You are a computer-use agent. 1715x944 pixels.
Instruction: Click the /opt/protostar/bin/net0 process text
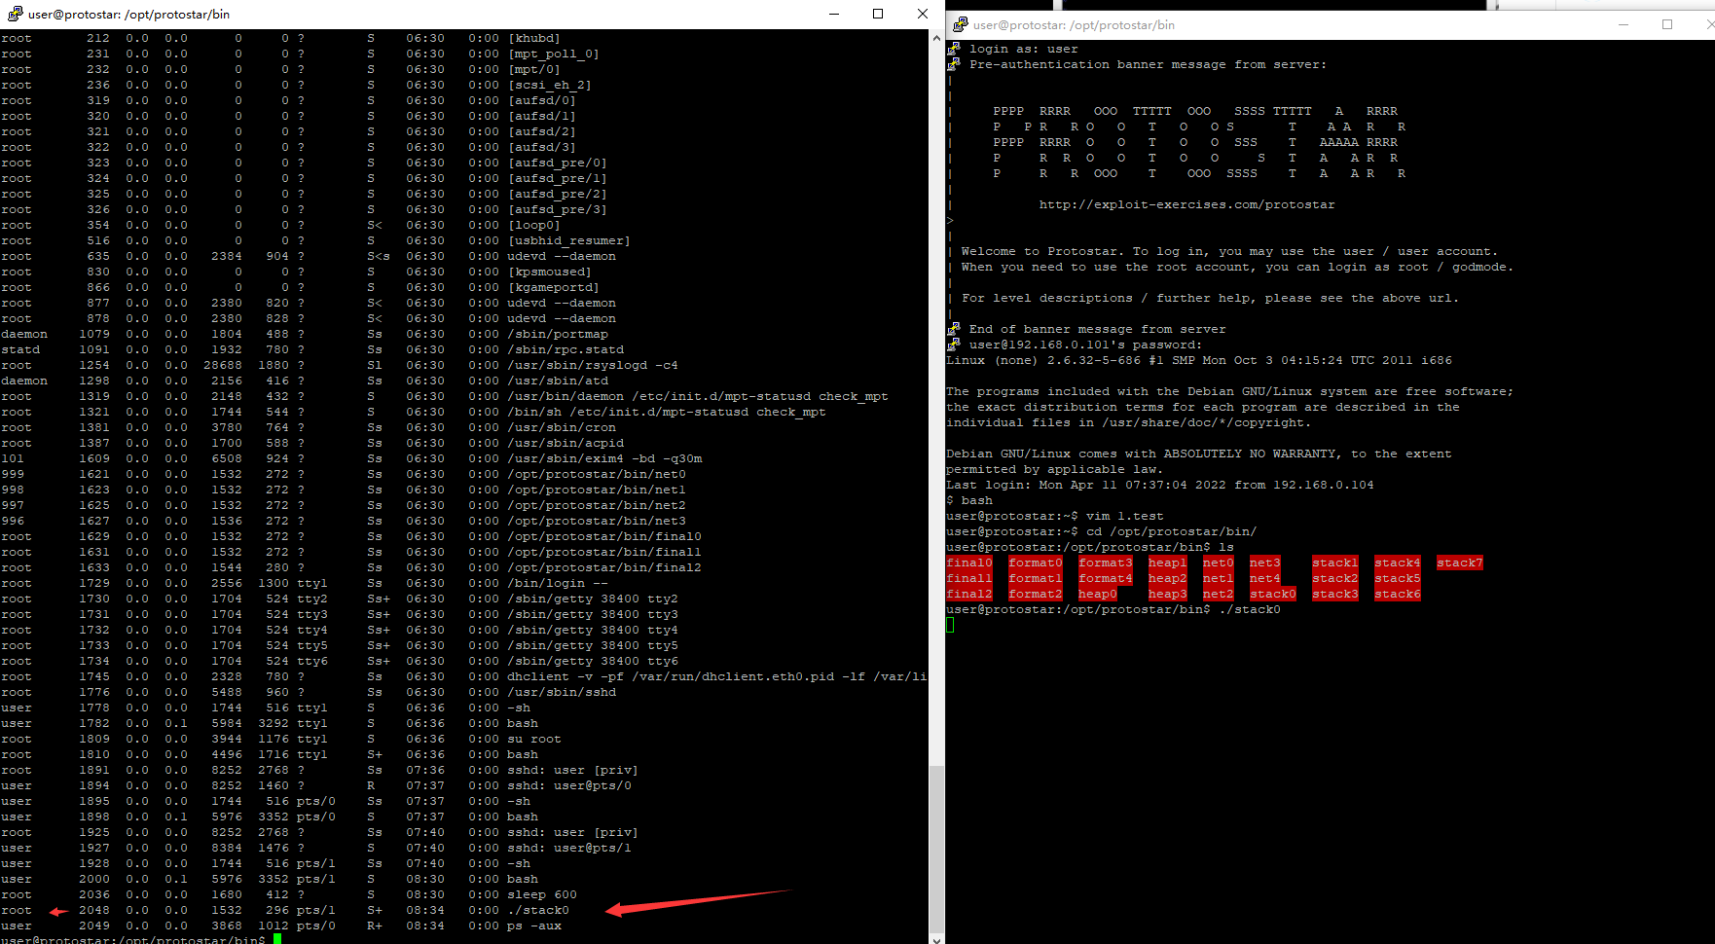point(597,474)
